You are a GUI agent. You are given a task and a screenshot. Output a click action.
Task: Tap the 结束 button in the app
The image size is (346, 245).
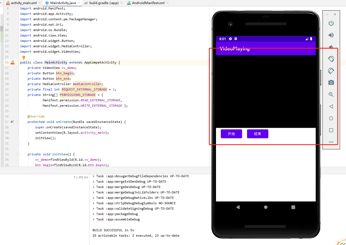click(258, 134)
